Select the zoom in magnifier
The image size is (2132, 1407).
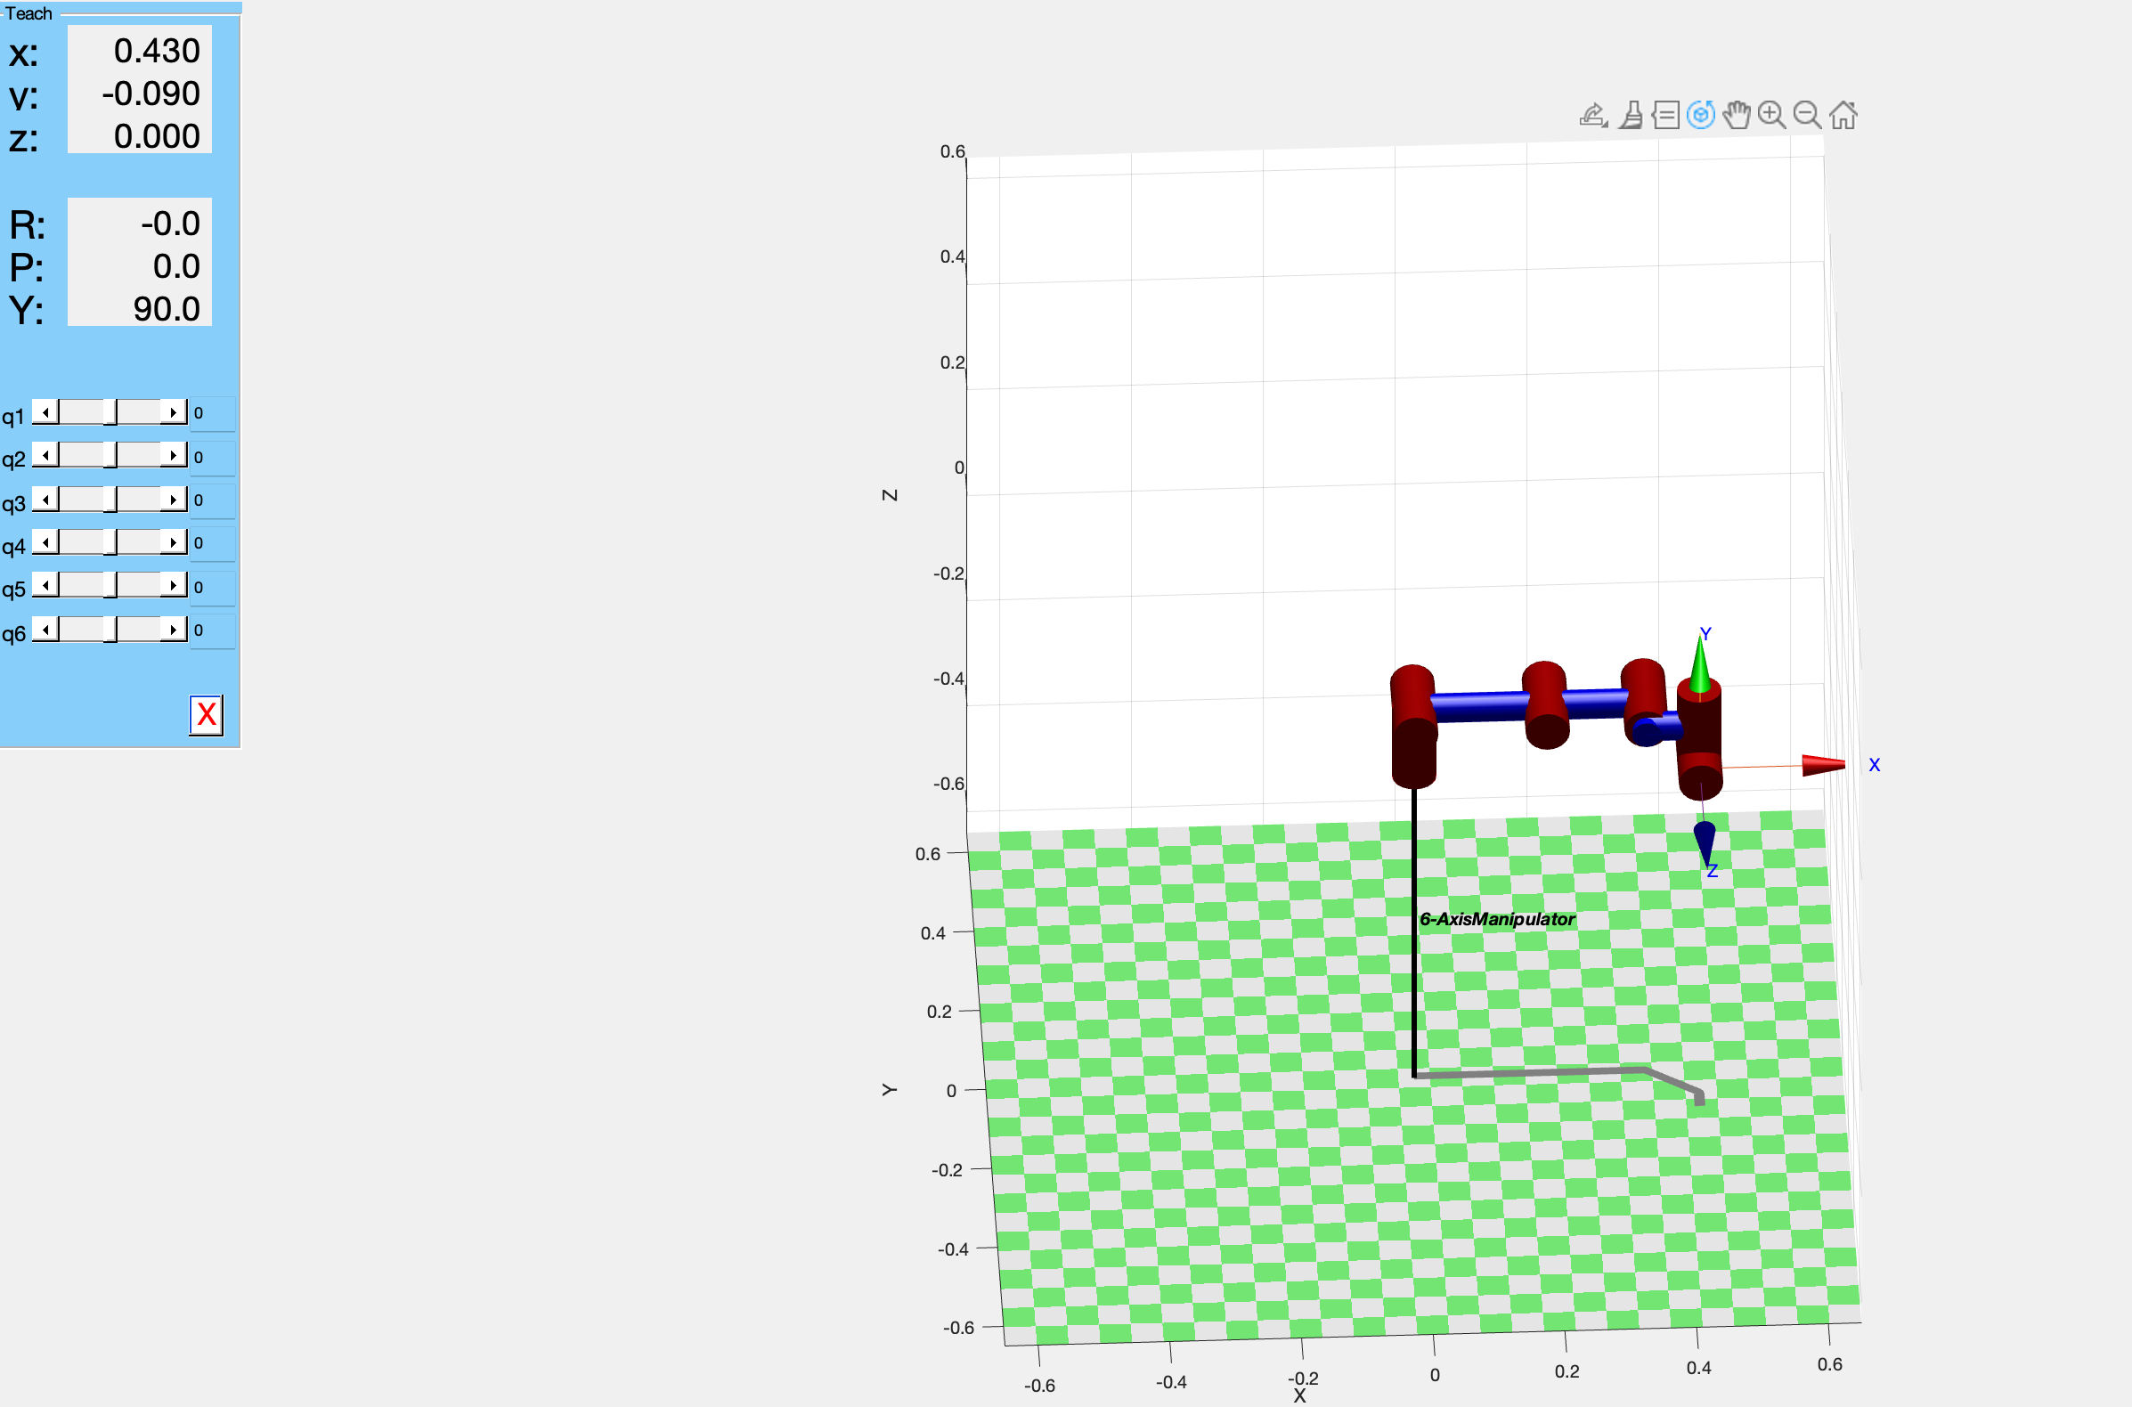[1772, 115]
